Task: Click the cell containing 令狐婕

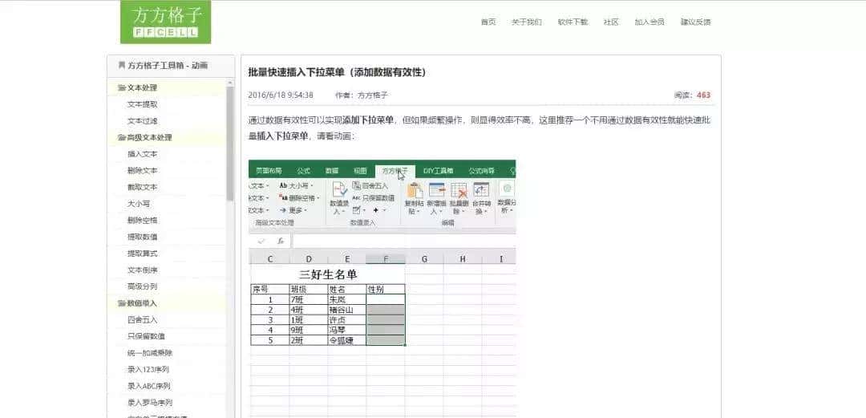Action: [x=347, y=341]
